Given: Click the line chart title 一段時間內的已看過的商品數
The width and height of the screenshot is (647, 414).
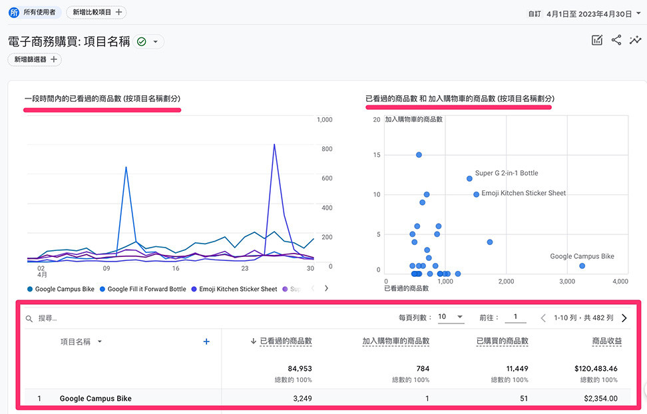Looking at the screenshot, I should [x=103, y=99].
